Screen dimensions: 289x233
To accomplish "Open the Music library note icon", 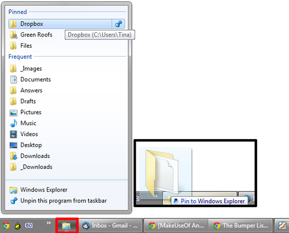I will pos(13,123).
